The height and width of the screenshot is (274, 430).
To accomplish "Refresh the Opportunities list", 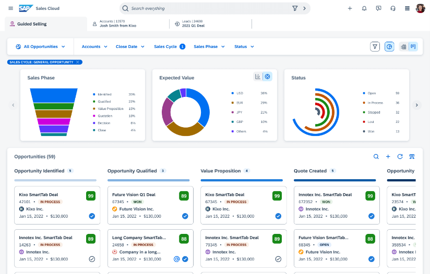I will (x=400, y=157).
